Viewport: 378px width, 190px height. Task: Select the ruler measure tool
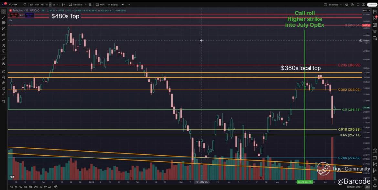[x=3, y=58]
